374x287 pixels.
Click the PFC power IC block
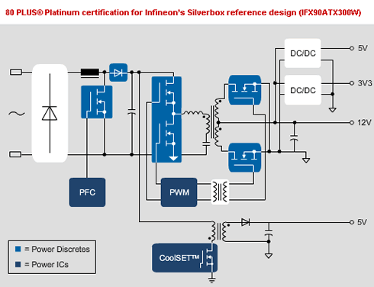87,192
